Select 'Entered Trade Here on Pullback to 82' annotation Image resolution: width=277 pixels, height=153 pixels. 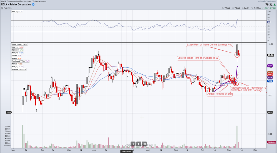tap(198, 58)
